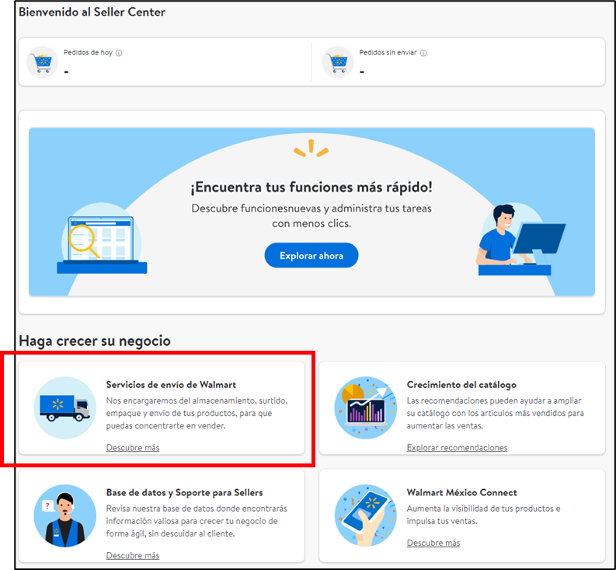Select the Base de datos y Soporte para Sellers title
The width and height of the screenshot is (616, 570).
point(184,492)
